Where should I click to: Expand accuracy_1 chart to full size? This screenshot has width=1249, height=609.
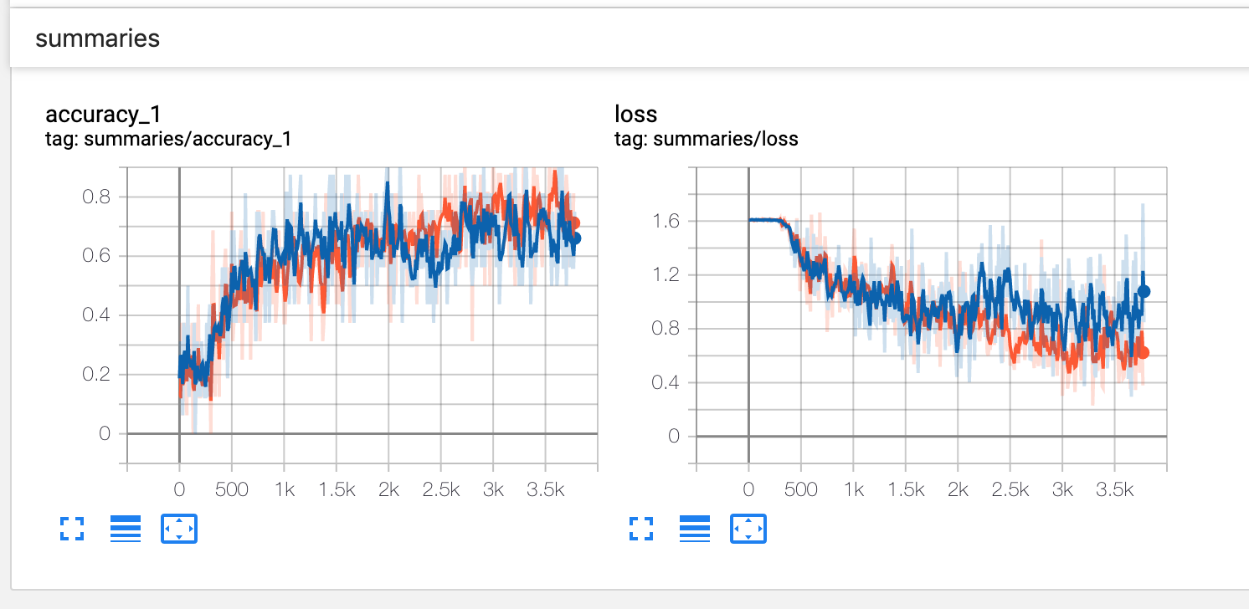point(73,528)
